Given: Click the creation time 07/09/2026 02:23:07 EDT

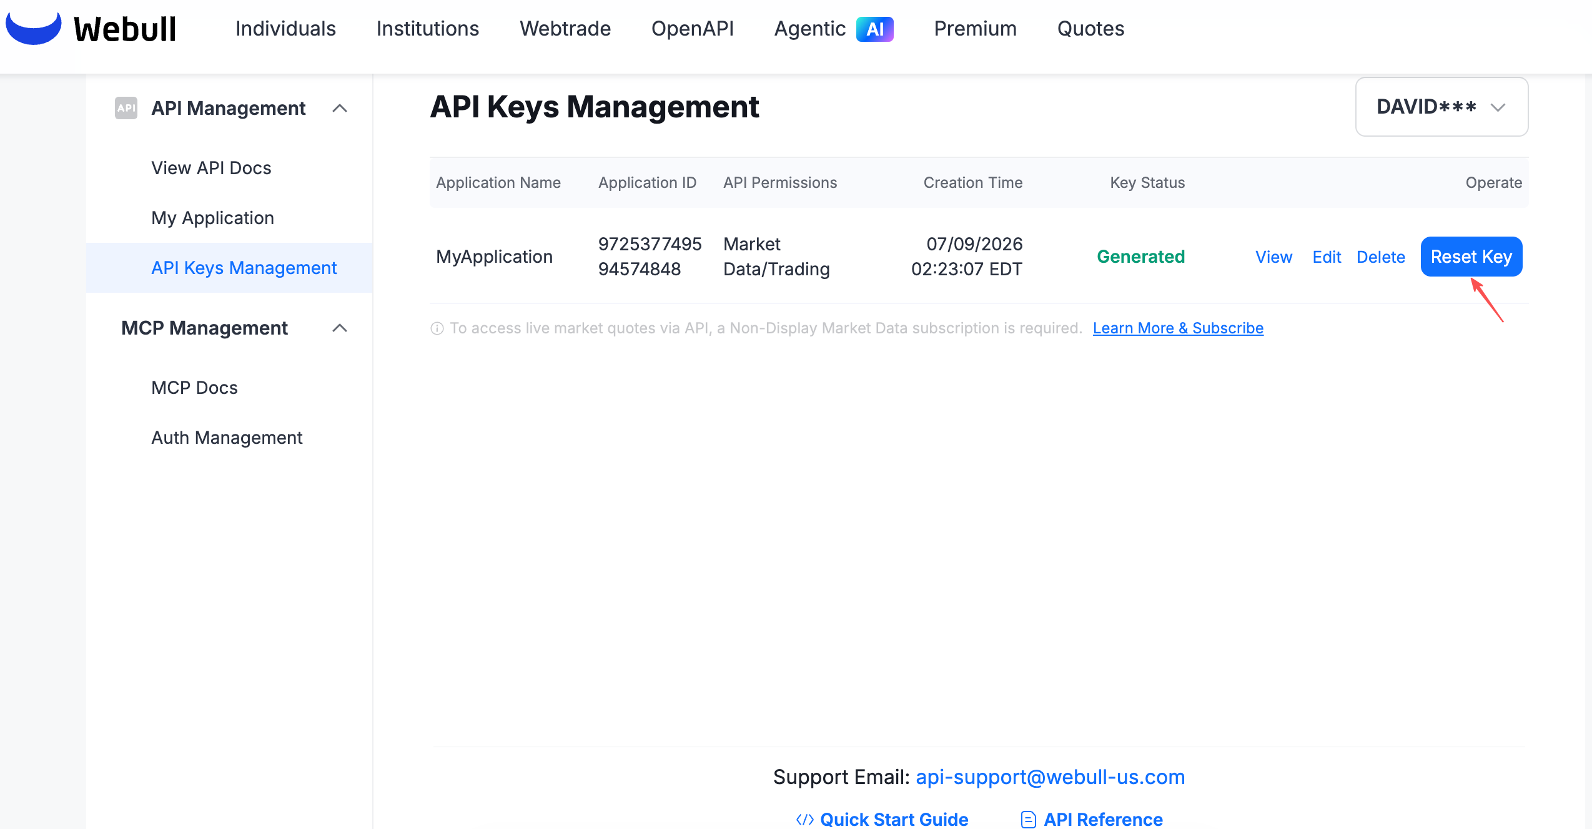Looking at the screenshot, I should [967, 257].
